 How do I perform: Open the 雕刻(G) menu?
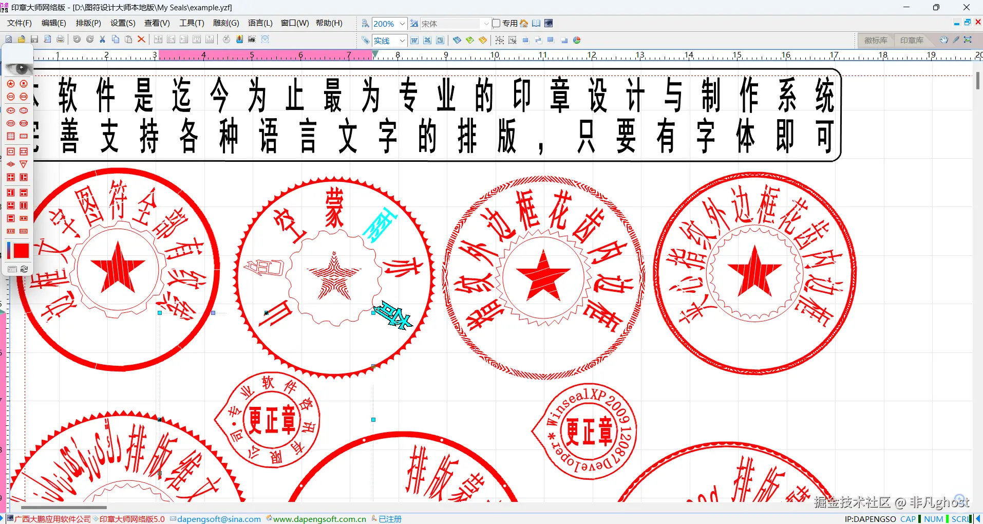[226, 23]
